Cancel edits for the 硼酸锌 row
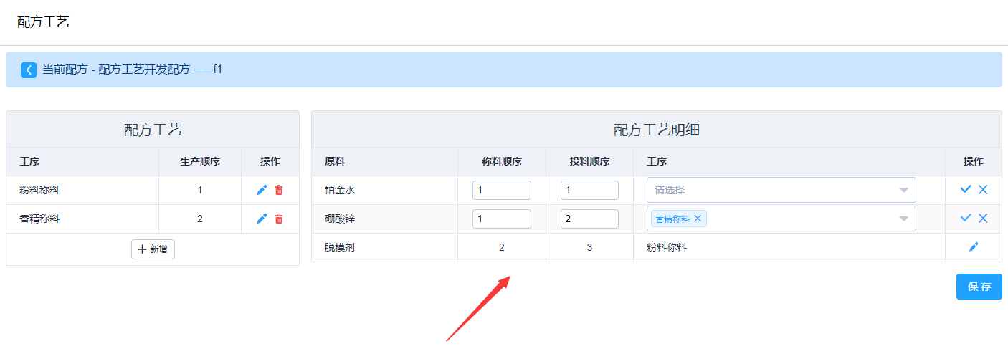 983,218
